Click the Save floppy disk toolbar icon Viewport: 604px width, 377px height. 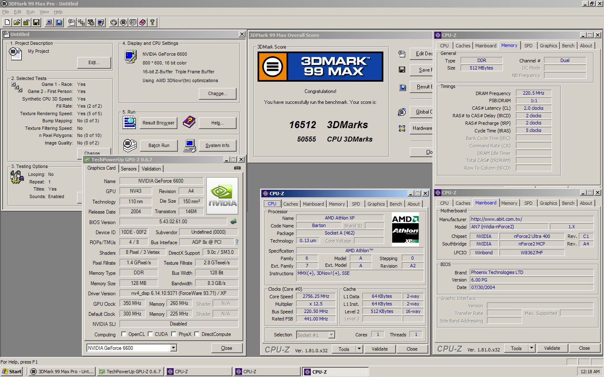[36, 23]
